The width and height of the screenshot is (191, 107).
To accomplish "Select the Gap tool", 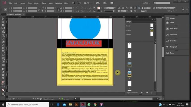I will (3, 28).
